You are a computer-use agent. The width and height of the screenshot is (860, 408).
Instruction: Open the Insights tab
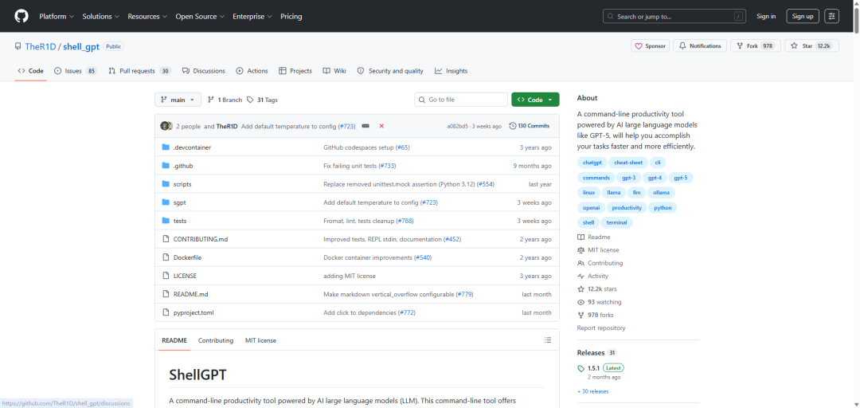coord(451,71)
